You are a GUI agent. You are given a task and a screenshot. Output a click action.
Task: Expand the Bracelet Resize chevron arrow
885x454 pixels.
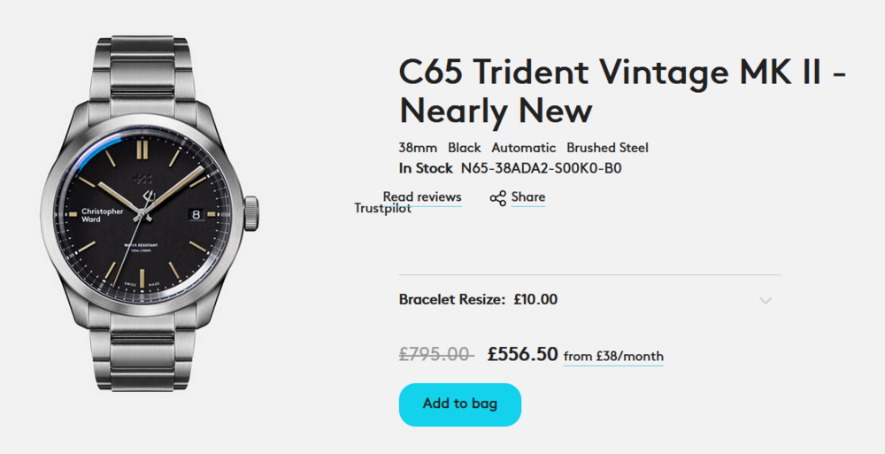pyautogui.click(x=766, y=300)
